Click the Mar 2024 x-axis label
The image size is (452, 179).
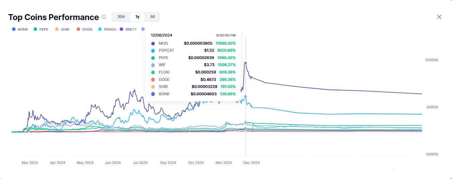click(30, 163)
